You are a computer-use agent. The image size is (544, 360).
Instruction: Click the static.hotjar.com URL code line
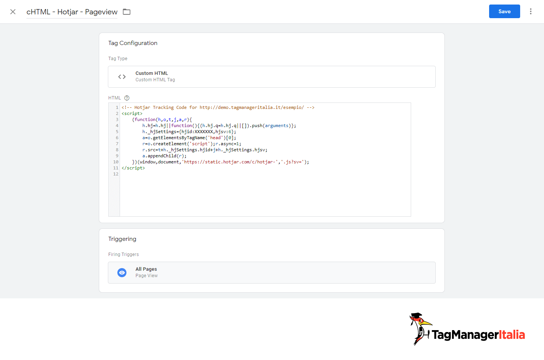[221, 162]
